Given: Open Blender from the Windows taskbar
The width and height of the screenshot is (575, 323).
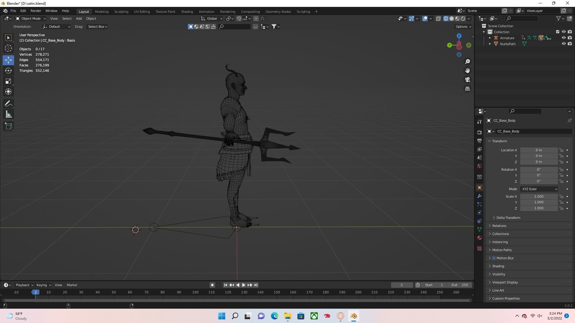Looking at the screenshot, I should click(354, 316).
